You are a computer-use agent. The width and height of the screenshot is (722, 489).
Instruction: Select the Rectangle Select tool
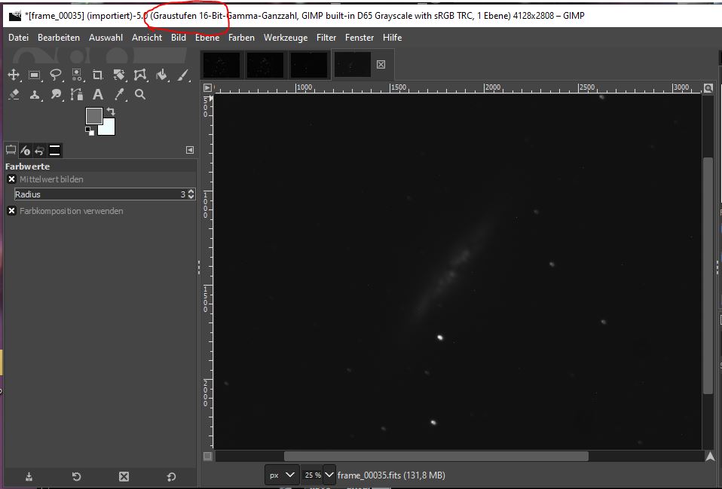click(x=35, y=75)
